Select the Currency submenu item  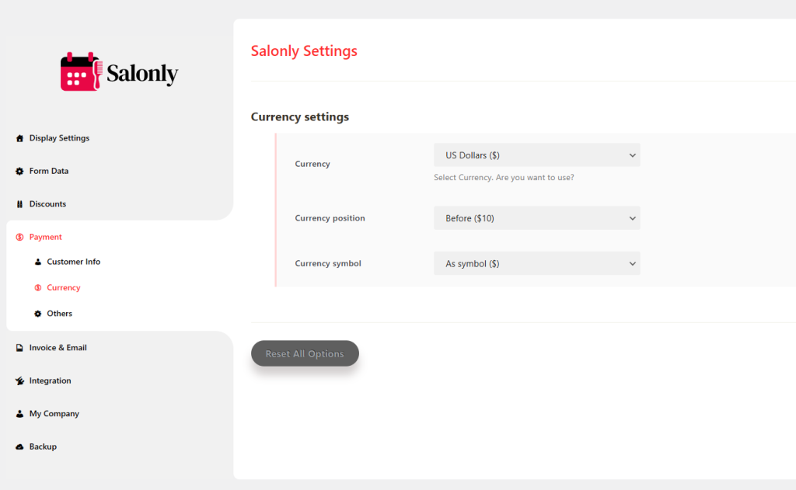pyautogui.click(x=64, y=288)
